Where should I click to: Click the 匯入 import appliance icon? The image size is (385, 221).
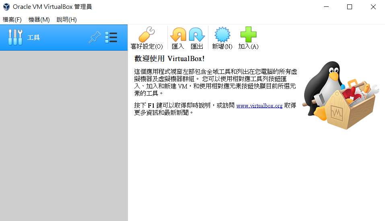(178, 35)
